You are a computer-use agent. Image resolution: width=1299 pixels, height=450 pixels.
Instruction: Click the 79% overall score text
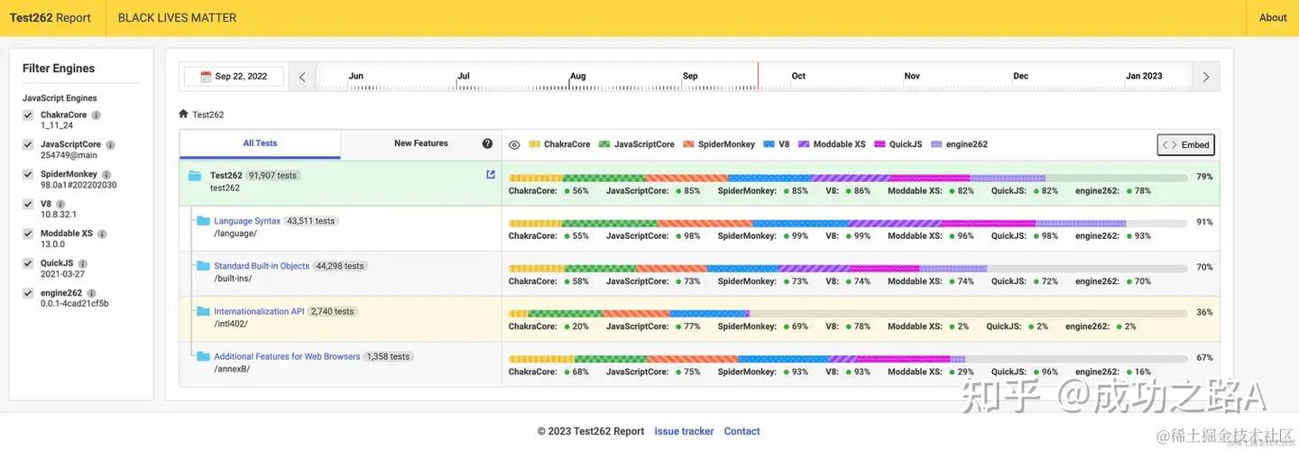click(1204, 177)
